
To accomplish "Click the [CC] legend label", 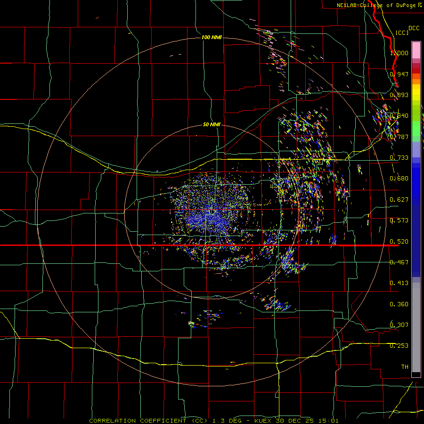I will (x=402, y=33).
